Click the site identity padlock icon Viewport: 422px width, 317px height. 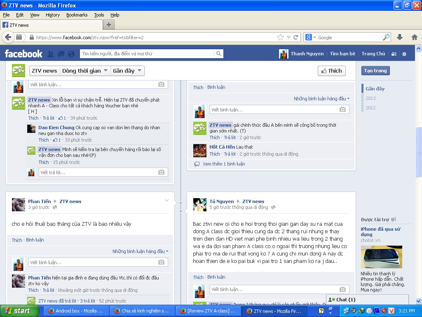click(x=32, y=37)
